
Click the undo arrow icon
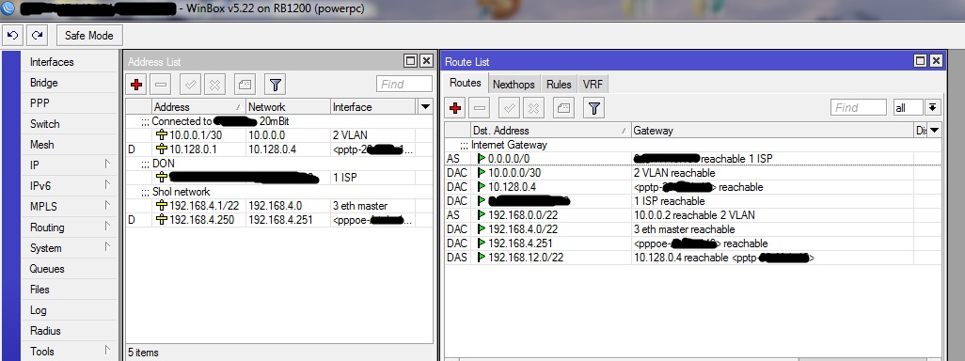coord(12,35)
